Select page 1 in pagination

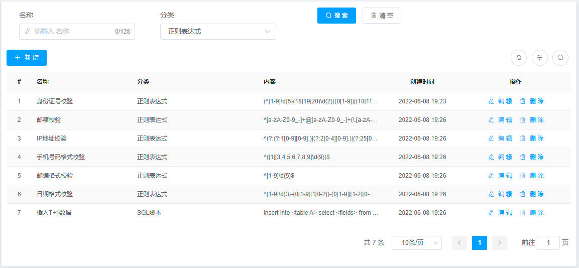[480, 243]
